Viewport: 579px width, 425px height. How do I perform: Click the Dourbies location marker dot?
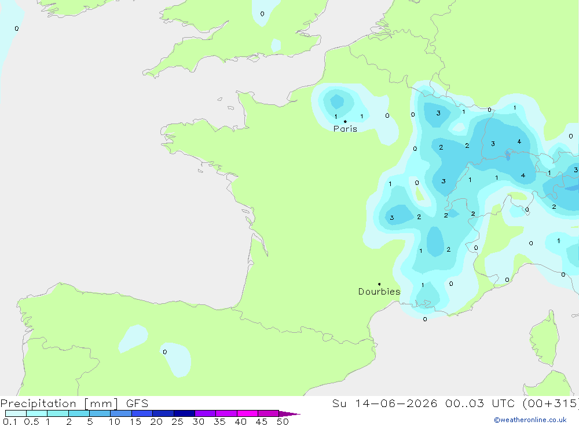[x=379, y=284]
